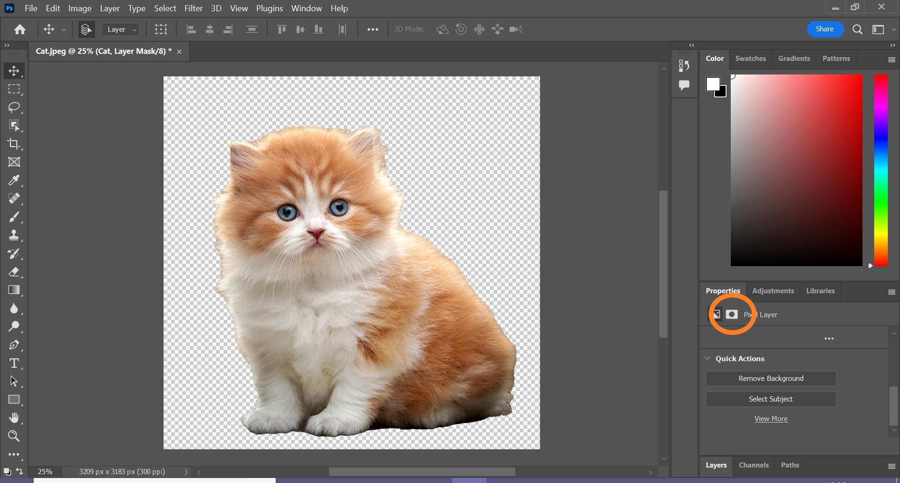Click the foreground color swatch

tap(713, 84)
